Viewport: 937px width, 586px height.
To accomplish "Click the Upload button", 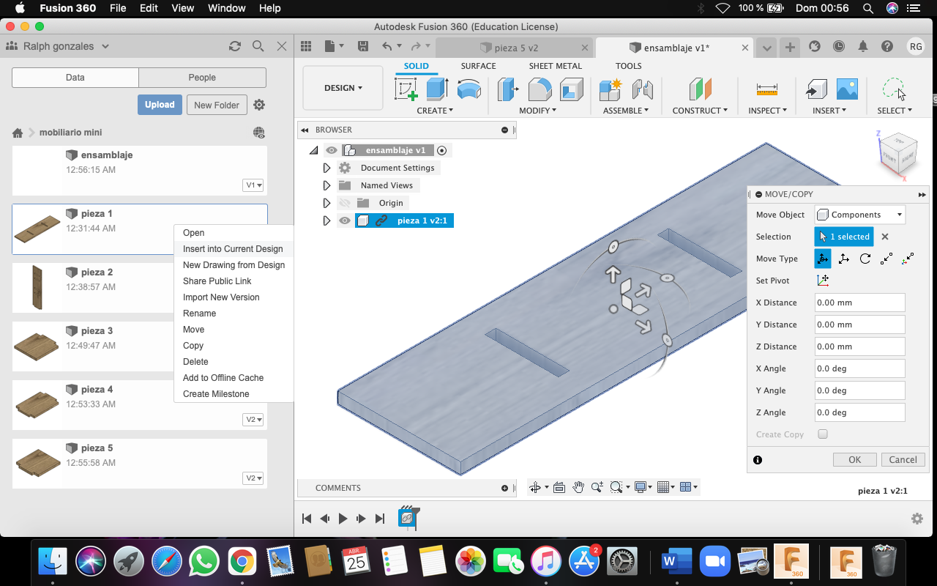I will coord(160,105).
